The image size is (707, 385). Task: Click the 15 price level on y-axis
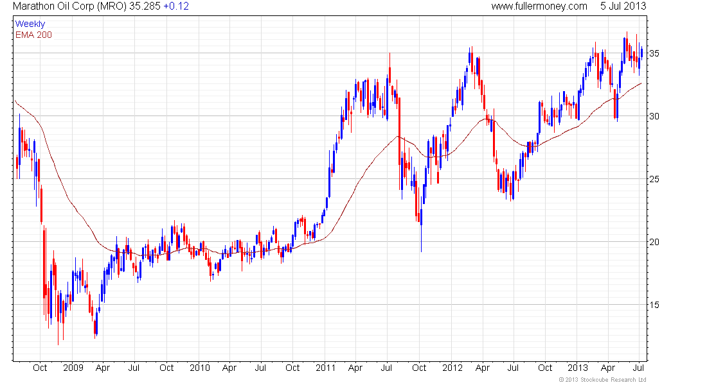point(656,305)
